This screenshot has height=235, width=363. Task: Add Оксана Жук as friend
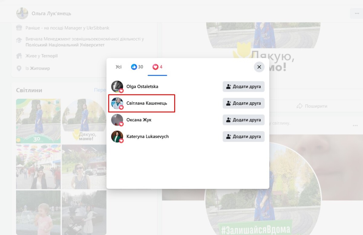244,120
